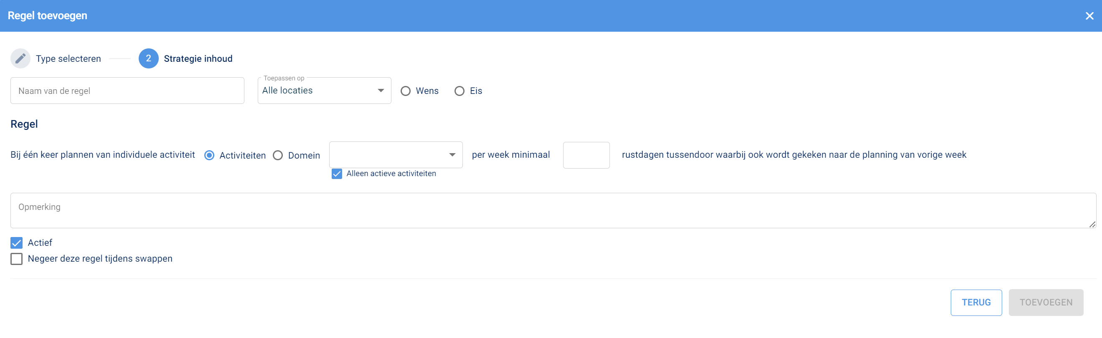The width and height of the screenshot is (1102, 338).
Task: Open the empty activity selection dropdown
Action: click(396, 155)
